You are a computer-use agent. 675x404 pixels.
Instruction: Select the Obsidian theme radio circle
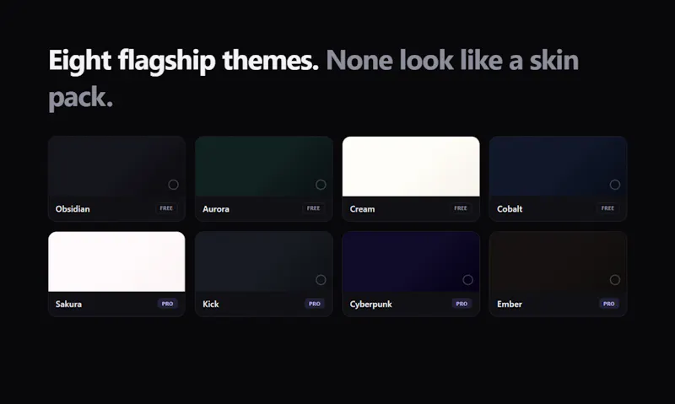point(173,185)
